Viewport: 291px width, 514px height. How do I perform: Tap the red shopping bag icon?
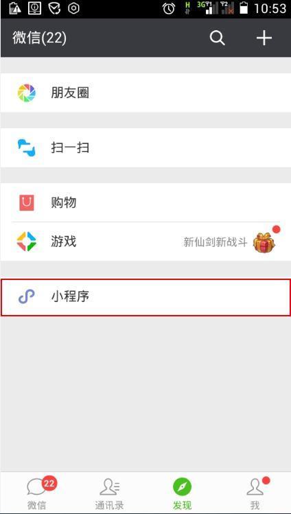point(27,202)
